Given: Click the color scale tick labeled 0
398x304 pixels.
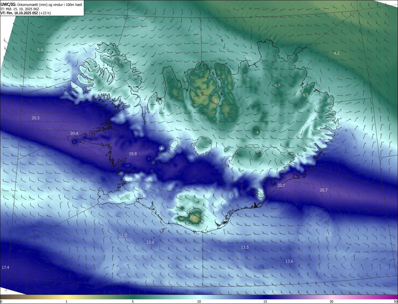Looking at the screenshot, I should point(1,302).
